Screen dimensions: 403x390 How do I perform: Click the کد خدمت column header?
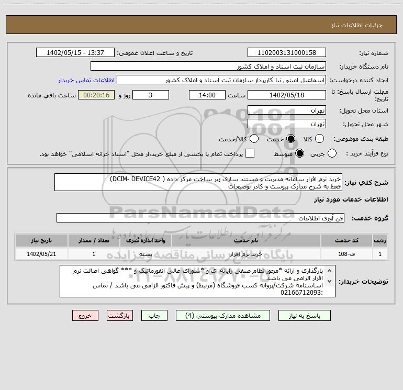(346, 241)
